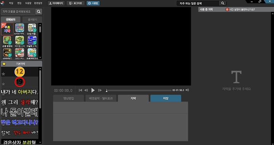
Task: Play the video
Action: (93, 90)
